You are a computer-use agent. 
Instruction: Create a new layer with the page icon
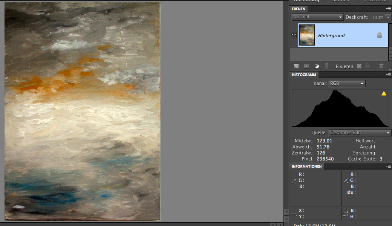296,66
